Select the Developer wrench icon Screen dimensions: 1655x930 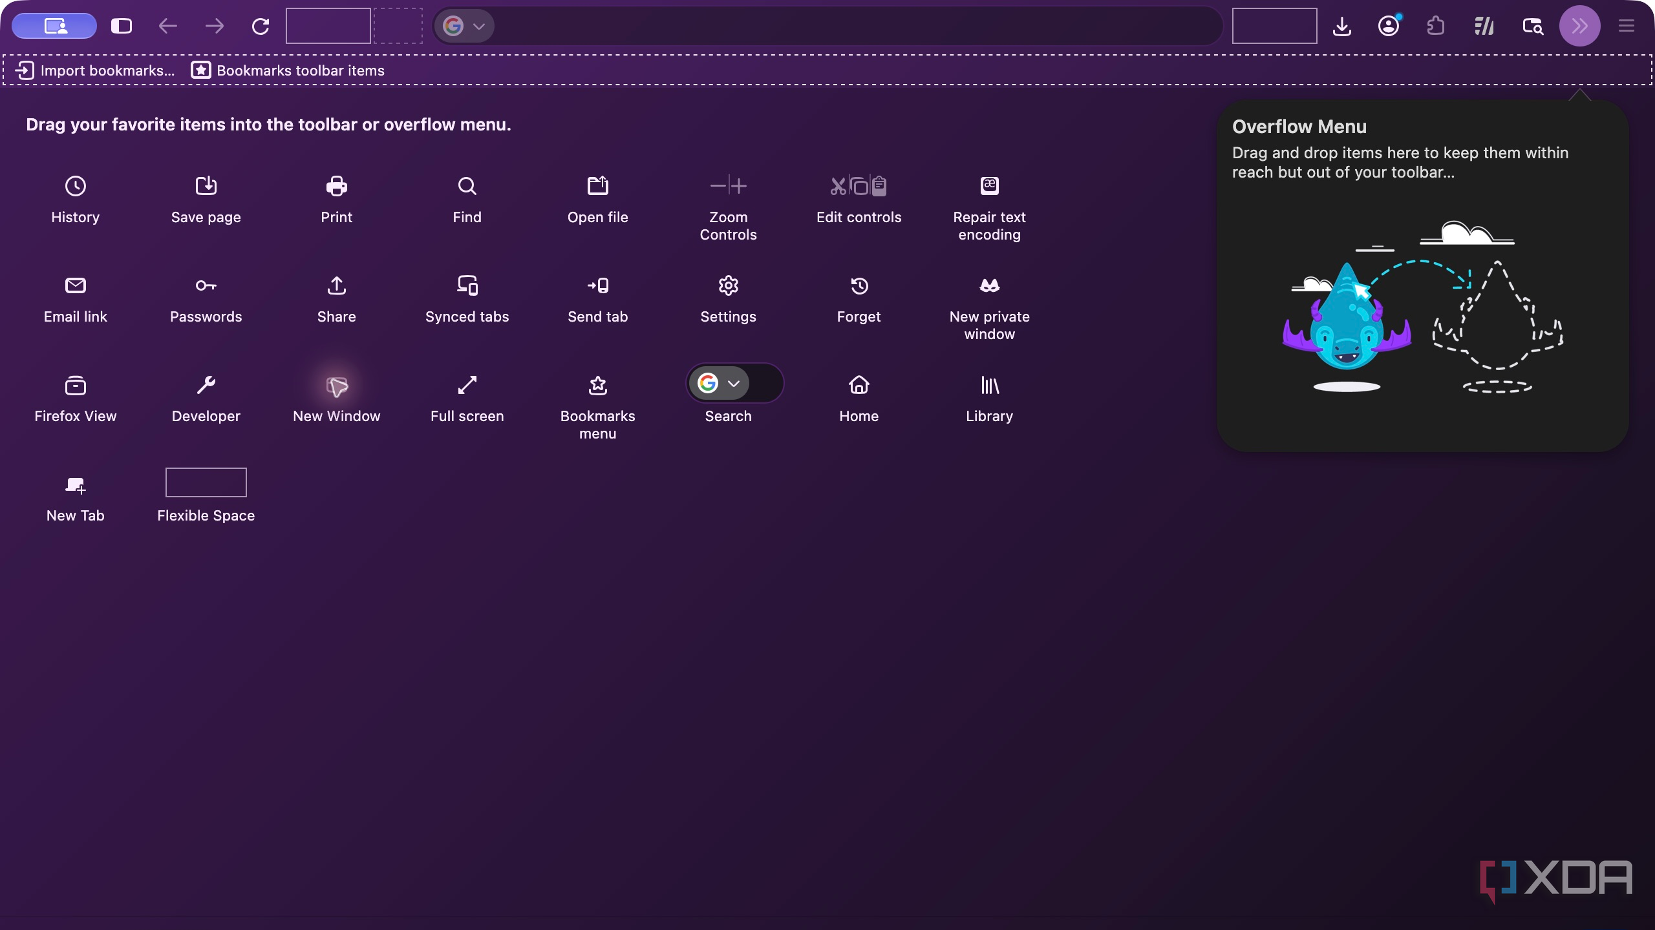(206, 385)
